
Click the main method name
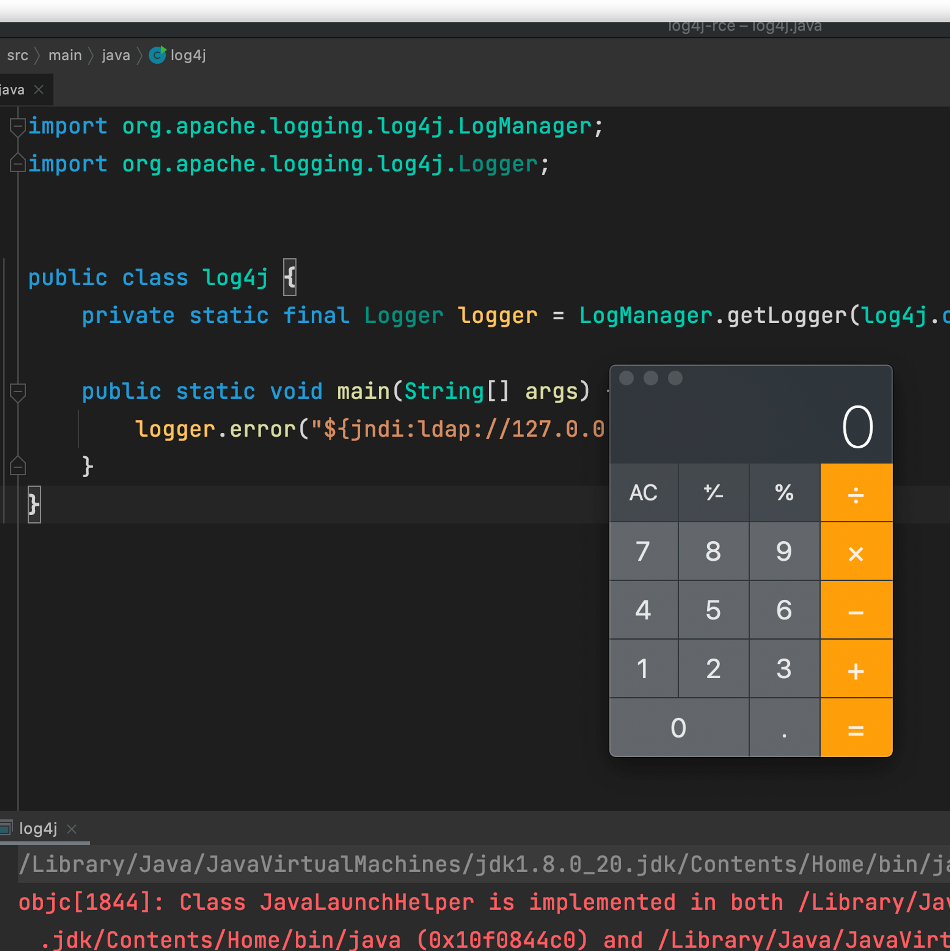click(363, 392)
